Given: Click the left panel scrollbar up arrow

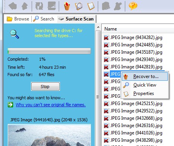Looking at the screenshot, I should click(98, 27).
